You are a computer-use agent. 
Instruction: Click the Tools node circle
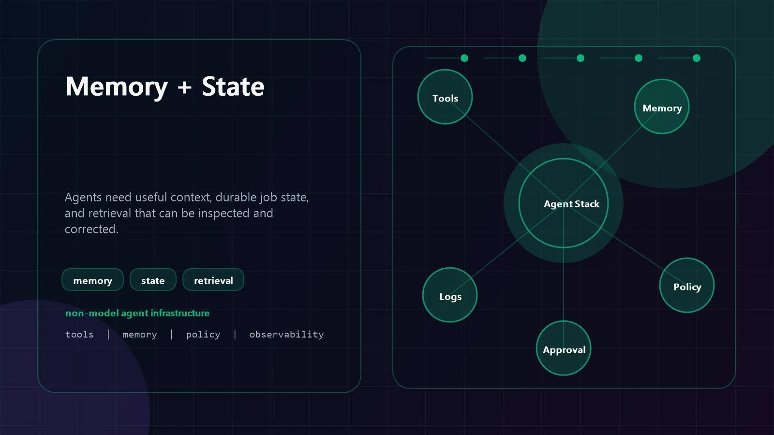click(445, 97)
